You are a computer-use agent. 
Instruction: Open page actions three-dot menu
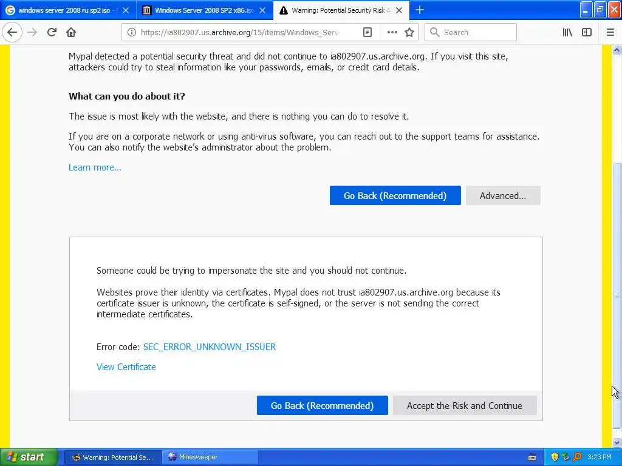click(x=392, y=32)
